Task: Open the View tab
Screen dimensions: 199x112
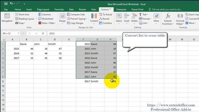Action: (x=94, y=10)
